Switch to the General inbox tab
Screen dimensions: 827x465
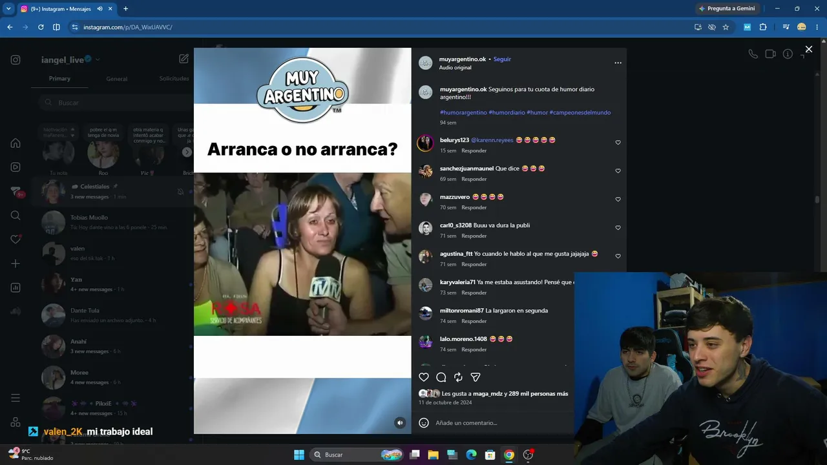tap(117, 79)
